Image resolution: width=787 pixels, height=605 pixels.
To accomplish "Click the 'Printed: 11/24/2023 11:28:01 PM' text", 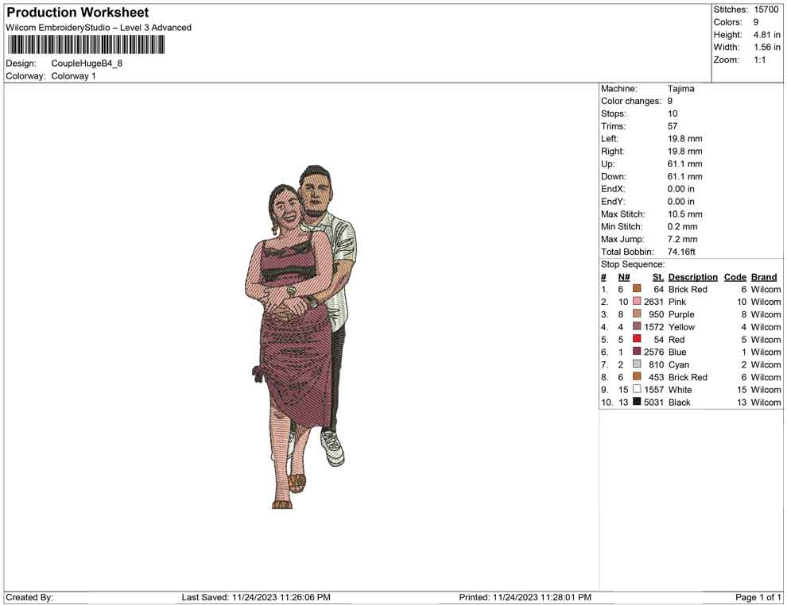I will tap(525, 597).
